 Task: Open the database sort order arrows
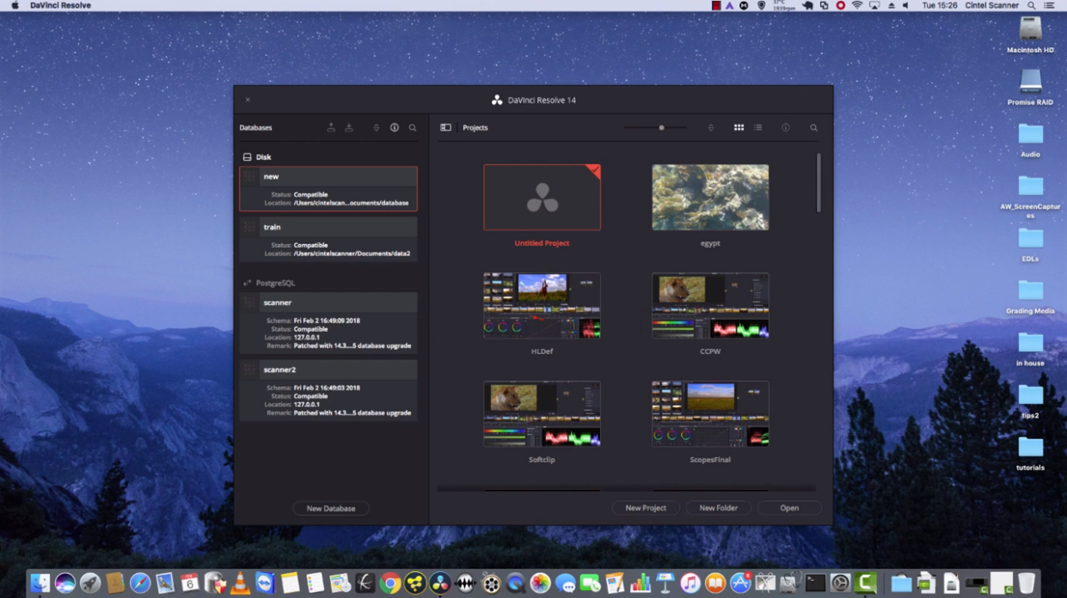click(376, 127)
